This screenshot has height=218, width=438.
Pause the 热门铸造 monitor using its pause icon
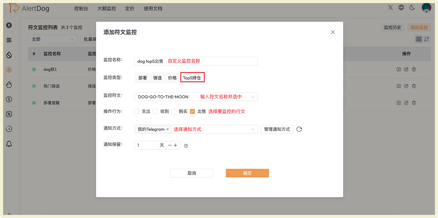click(x=399, y=86)
